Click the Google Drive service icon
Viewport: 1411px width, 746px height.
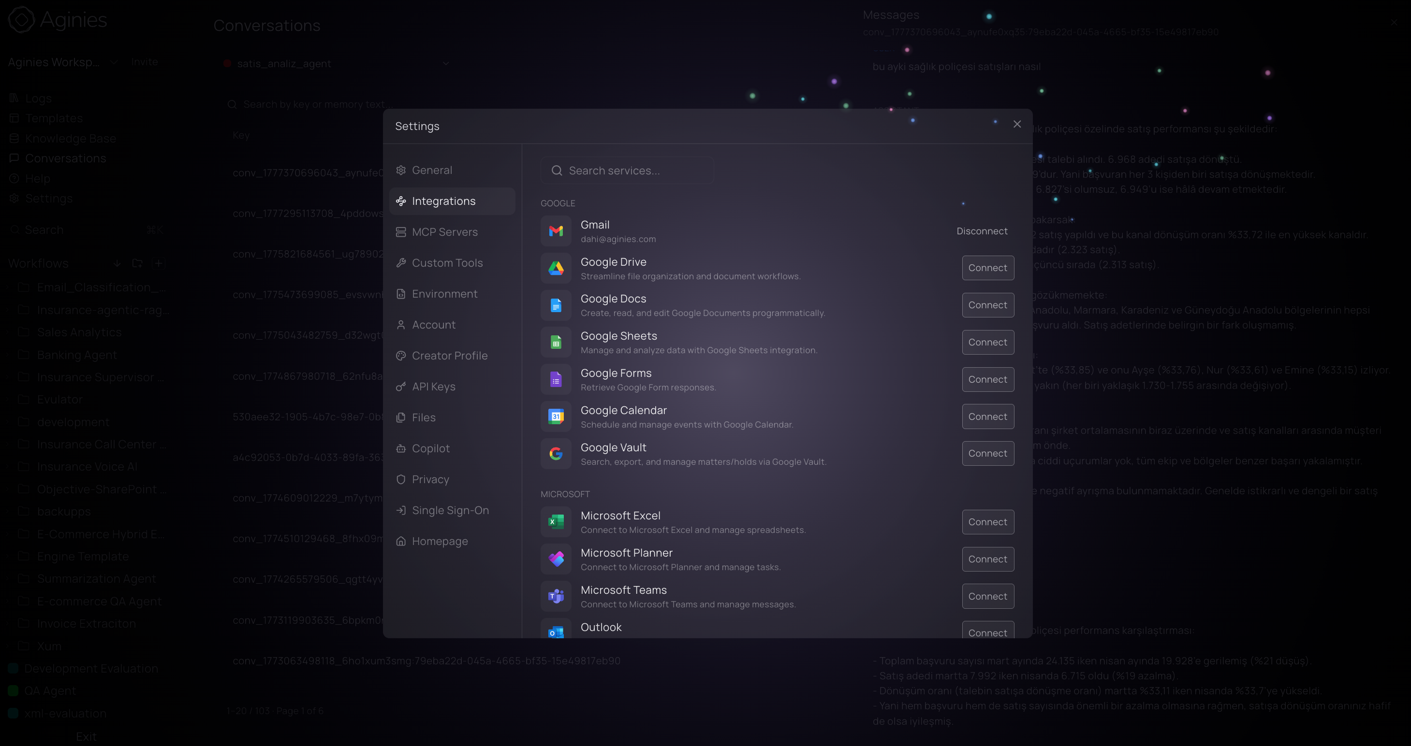pyautogui.click(x=556, y=268)
